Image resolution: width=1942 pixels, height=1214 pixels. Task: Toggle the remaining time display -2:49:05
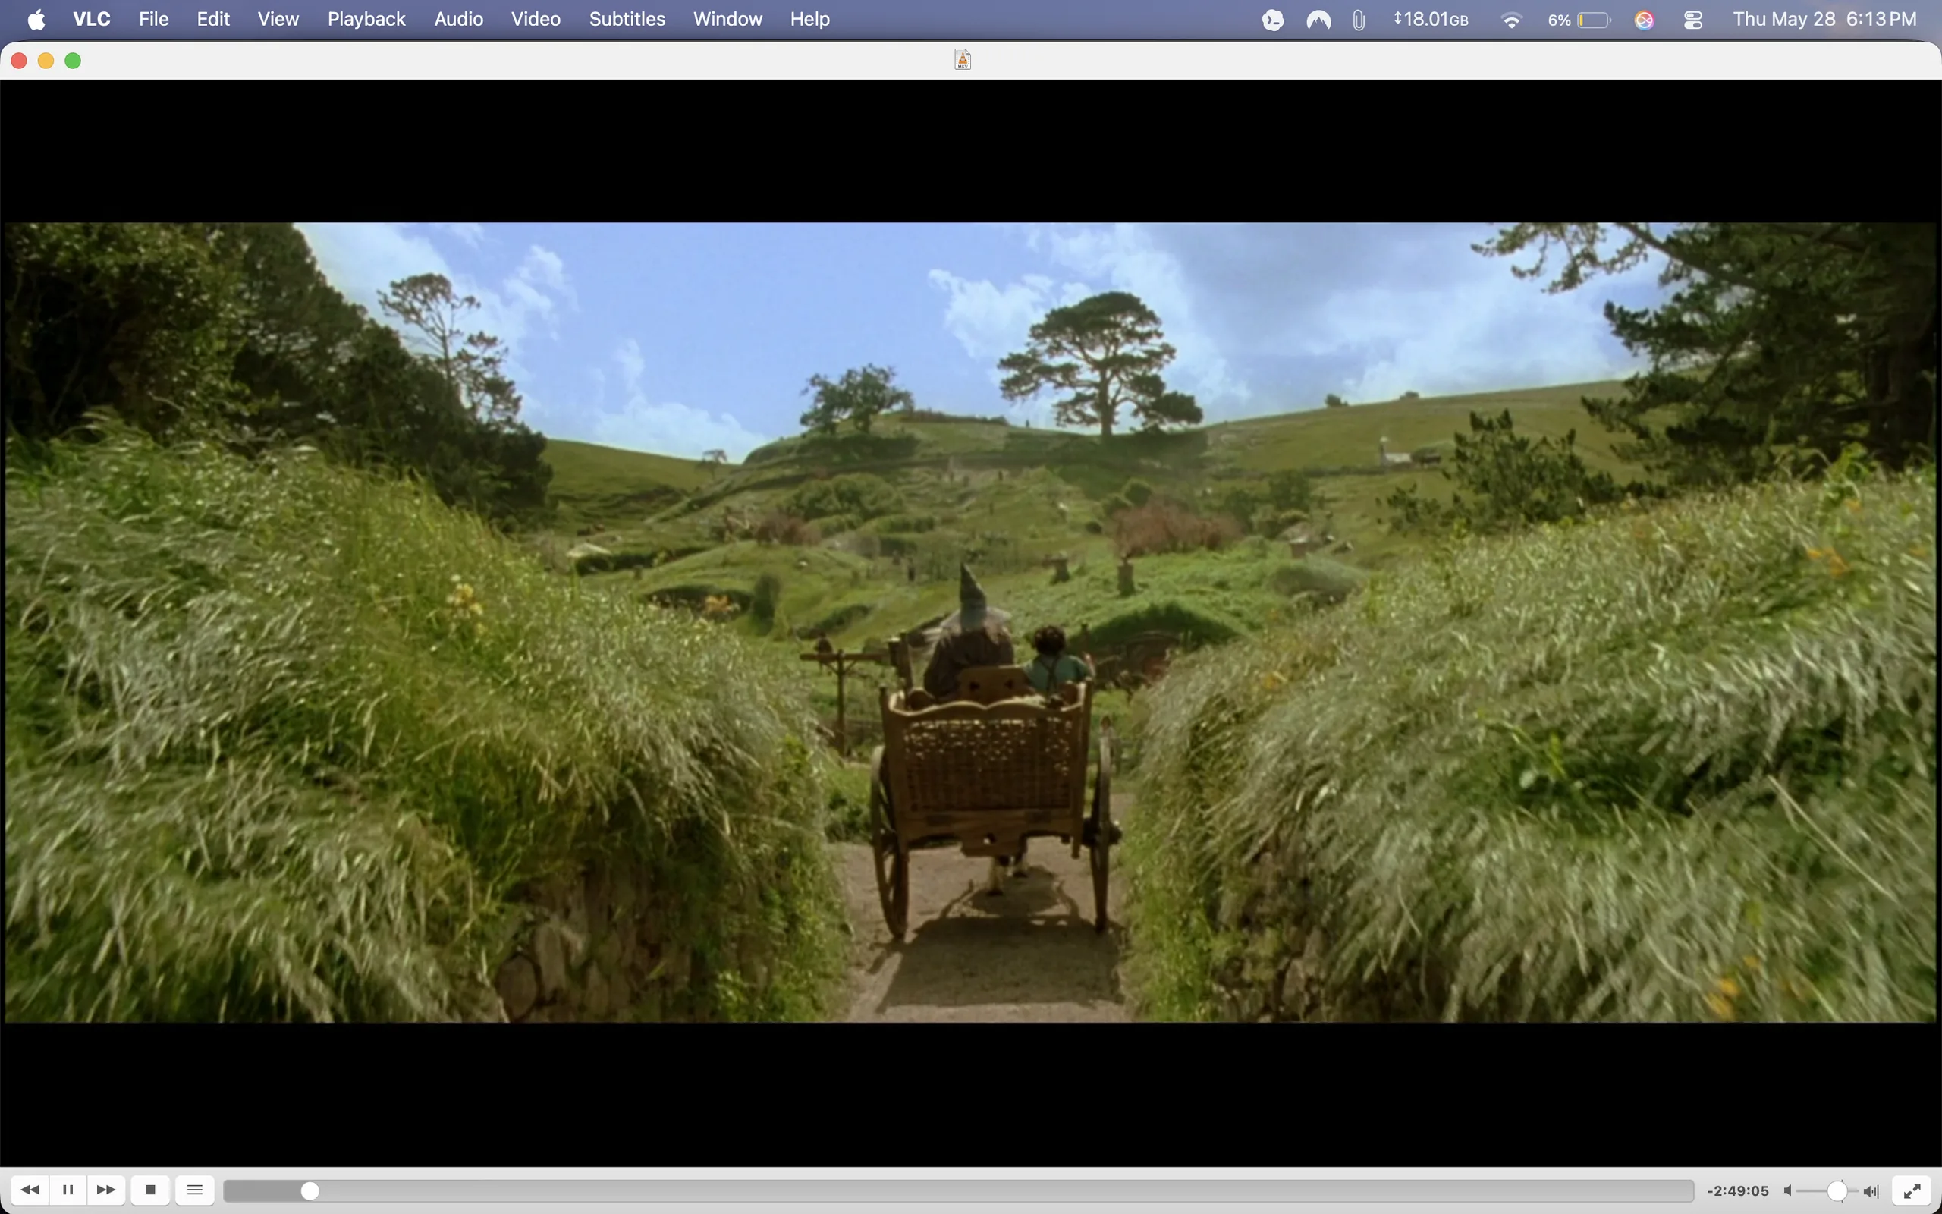click(1737, 1190)
